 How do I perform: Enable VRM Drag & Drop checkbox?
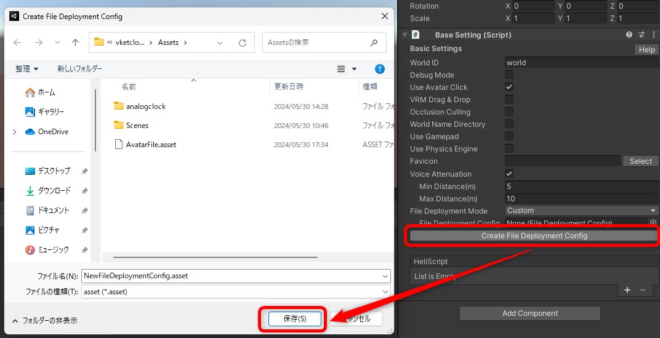pyautogui.click(x=509, y=99)
